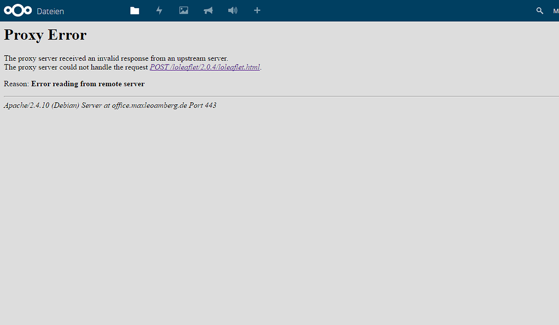Click the Proxy Error heading

pyautogui.click(x=45, y=35)
